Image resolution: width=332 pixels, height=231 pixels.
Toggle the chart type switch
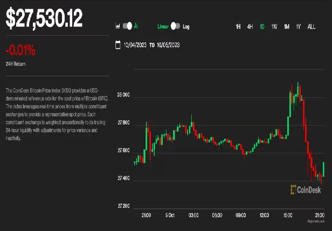pos(127,26)
